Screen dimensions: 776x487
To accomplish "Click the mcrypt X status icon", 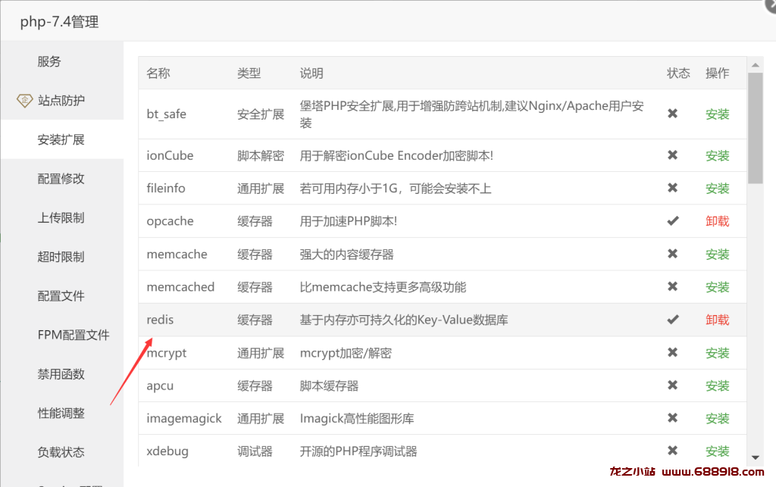I will (673, 352).
